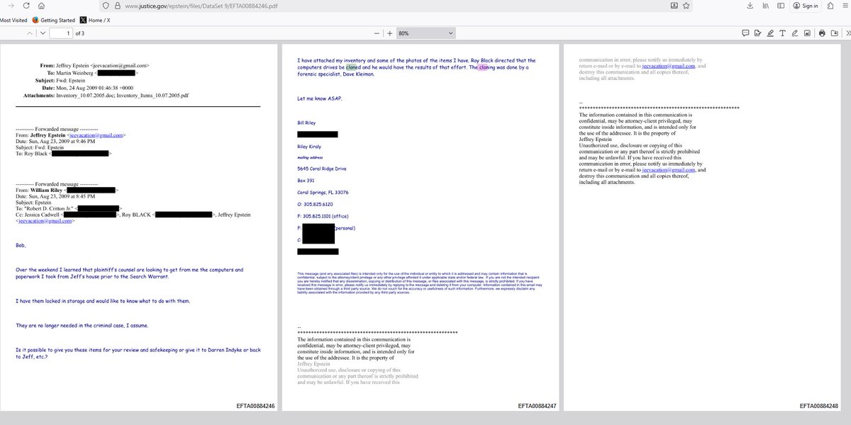The image size is (851, 425).
Task: Click 'Coral Springs, FL 33076' text
Action: click(x=323, y=193)
